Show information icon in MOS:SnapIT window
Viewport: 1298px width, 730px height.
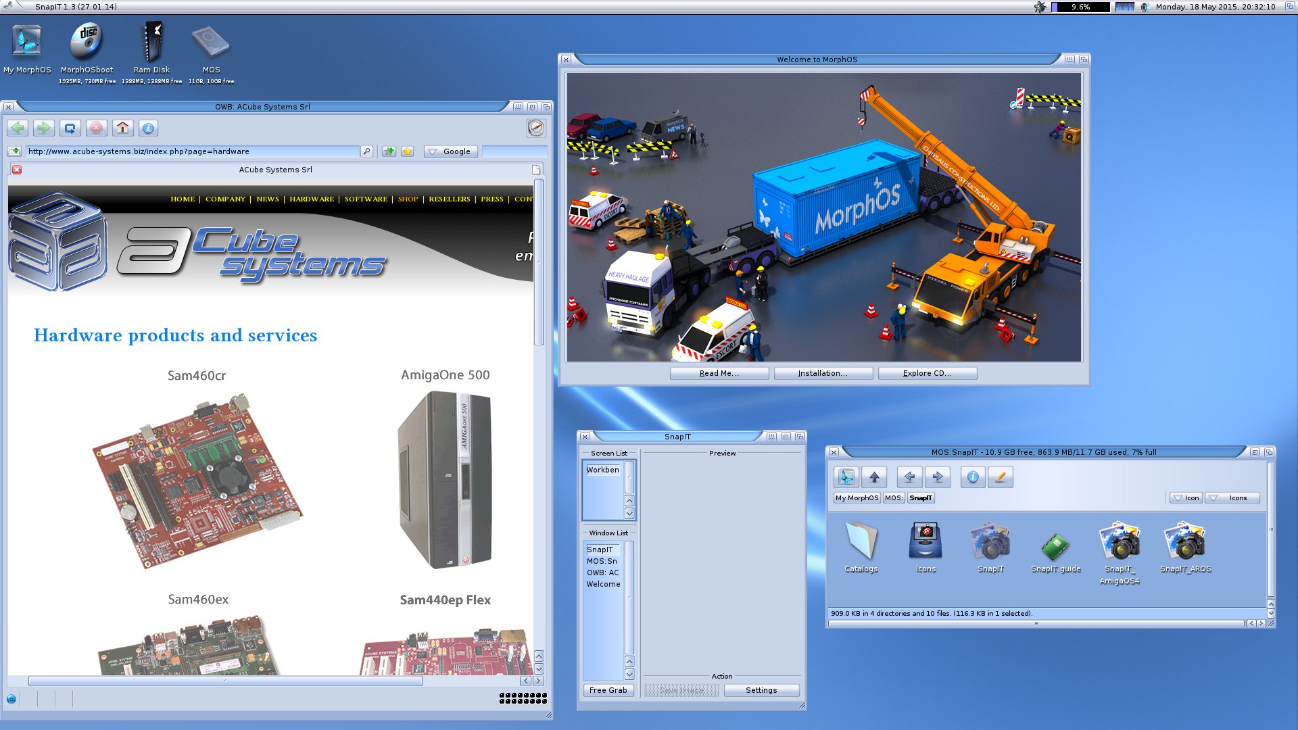click(x=973, y=477)
